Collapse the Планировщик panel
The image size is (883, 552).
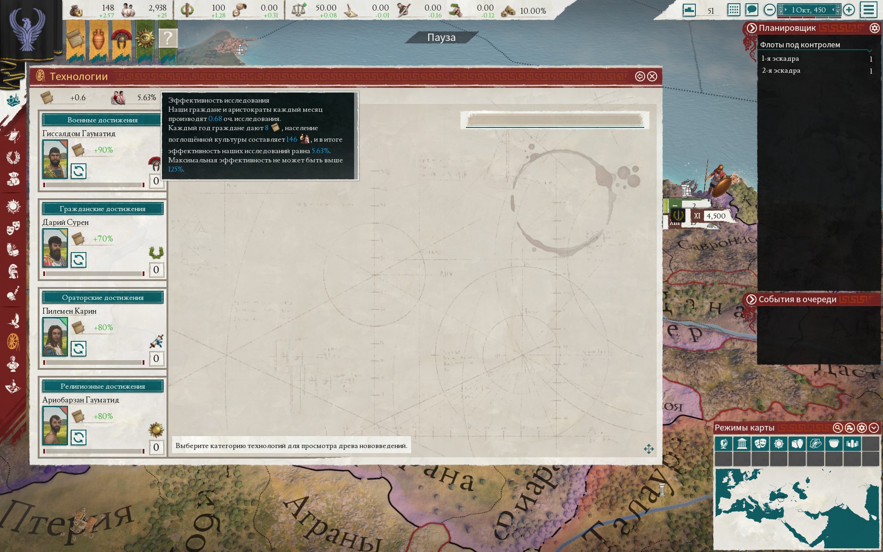click(x=751, y=28)
